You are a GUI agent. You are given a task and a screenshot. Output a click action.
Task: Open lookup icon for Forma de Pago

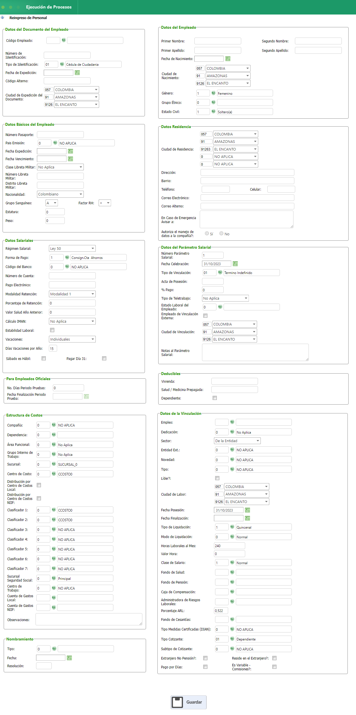point(67,257)
